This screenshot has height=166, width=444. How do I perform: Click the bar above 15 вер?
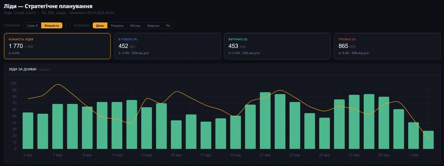point(176,135)
